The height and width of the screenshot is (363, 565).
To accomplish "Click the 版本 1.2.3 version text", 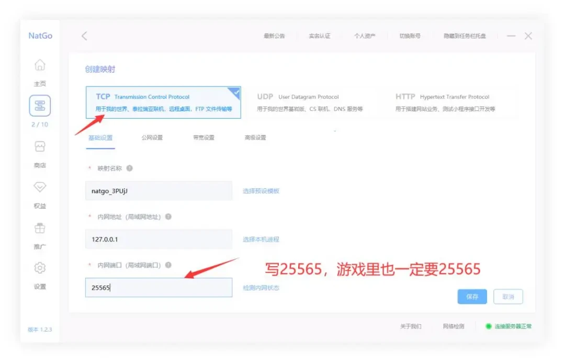I will pos(40,330).
